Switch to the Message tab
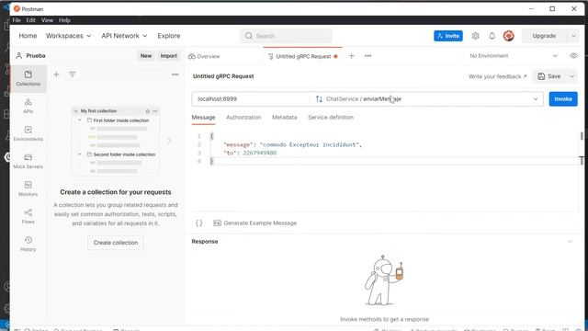The width and height of the screenshot is (588, 331). point(203,118)
